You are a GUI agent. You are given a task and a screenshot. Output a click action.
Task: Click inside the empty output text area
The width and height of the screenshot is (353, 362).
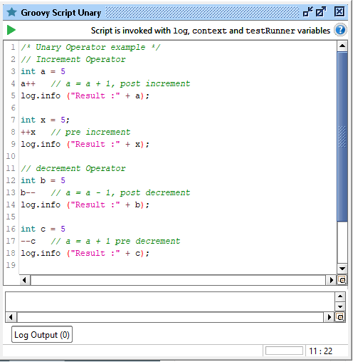point(170,302)
